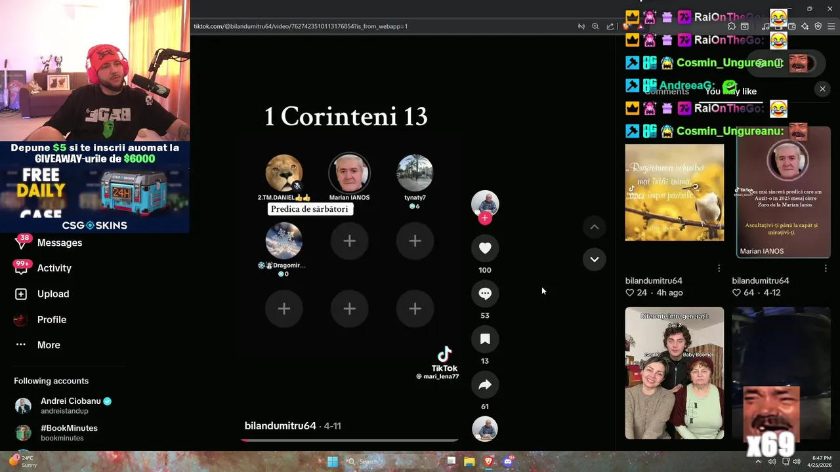
Task: Open the sound avatar below the share count
Action: (485, 429)
